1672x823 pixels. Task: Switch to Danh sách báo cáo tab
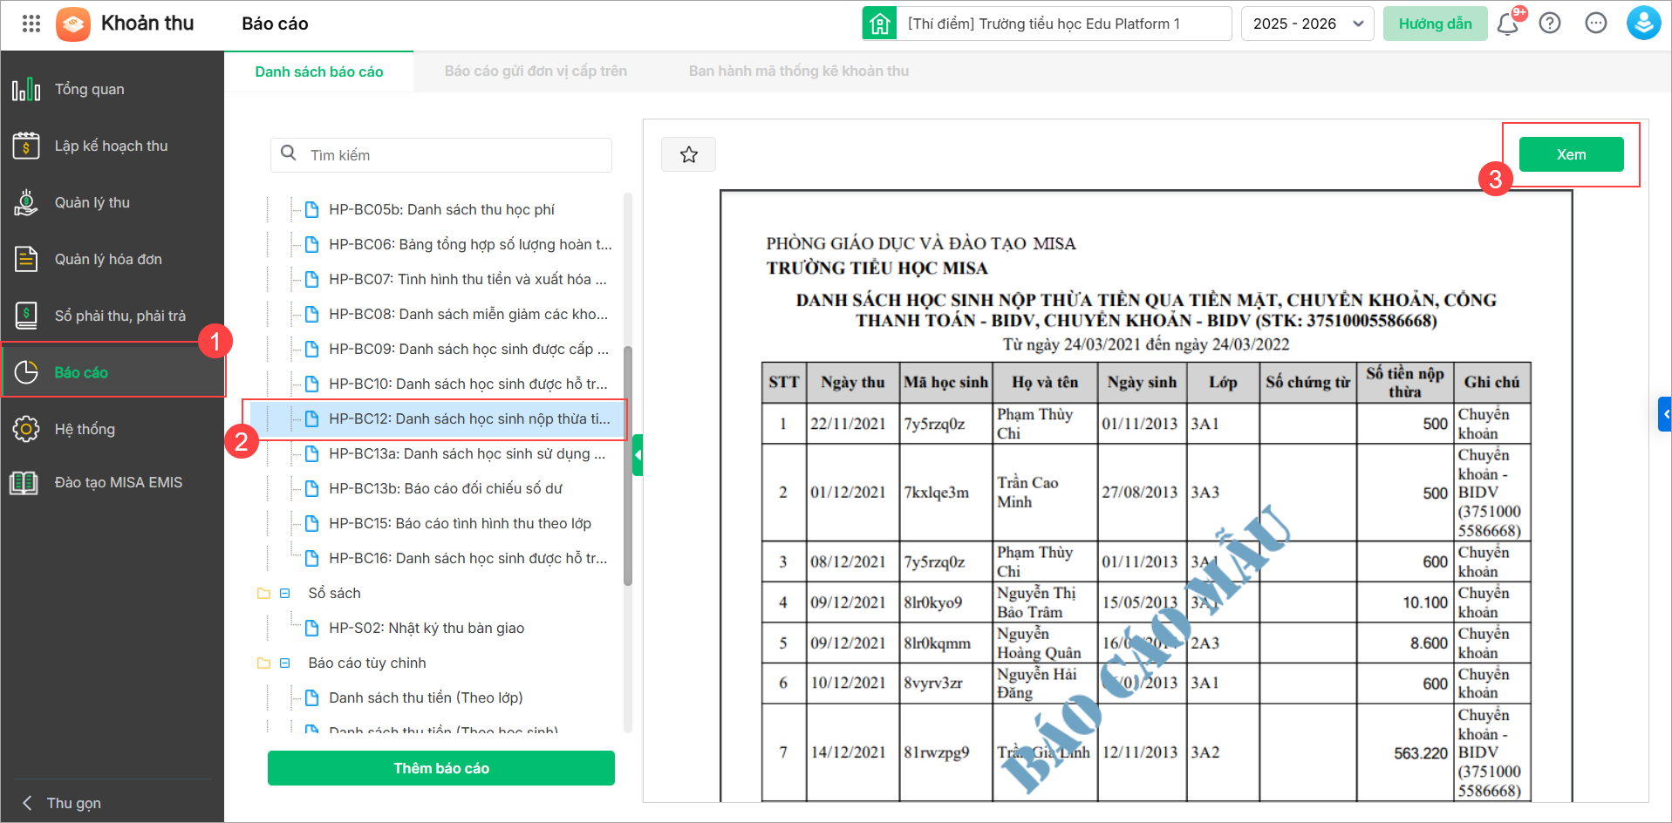pos(319,71)
